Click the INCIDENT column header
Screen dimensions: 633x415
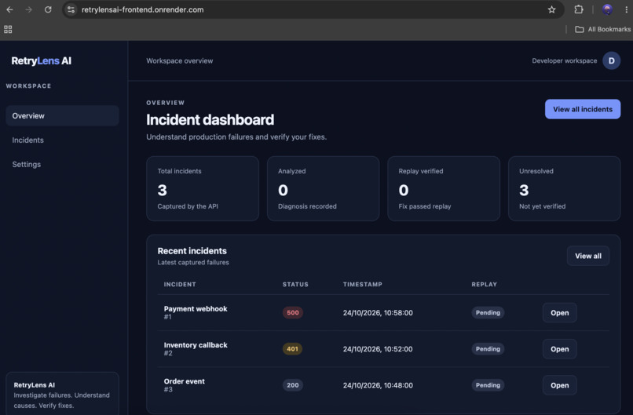coord(180,284)
